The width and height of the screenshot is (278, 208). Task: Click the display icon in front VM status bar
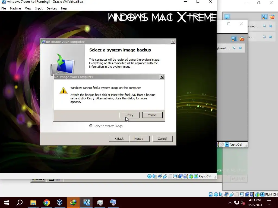coord(175,176)
